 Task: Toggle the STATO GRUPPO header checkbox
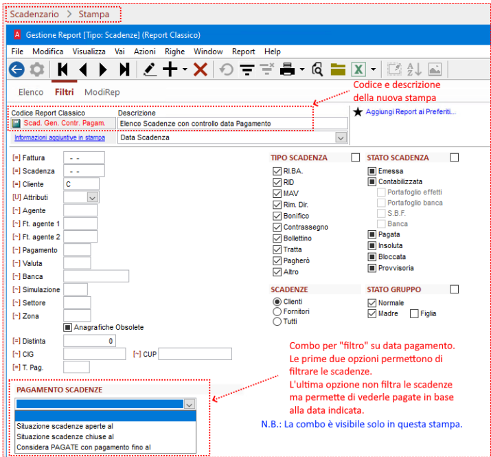(455, 289)
